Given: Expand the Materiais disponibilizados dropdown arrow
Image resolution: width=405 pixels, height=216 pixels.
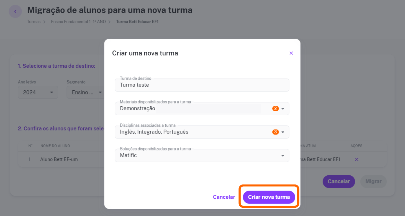Looking at the screenshot, I should (x=283, y=109).
